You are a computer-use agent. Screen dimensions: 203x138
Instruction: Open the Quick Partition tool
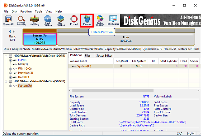pyautogui.click(x=48, y=21)
